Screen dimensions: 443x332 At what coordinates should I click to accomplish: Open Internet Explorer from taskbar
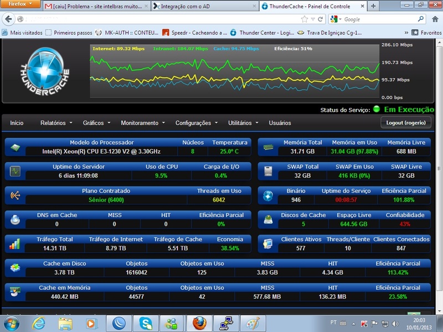[38, 324]
